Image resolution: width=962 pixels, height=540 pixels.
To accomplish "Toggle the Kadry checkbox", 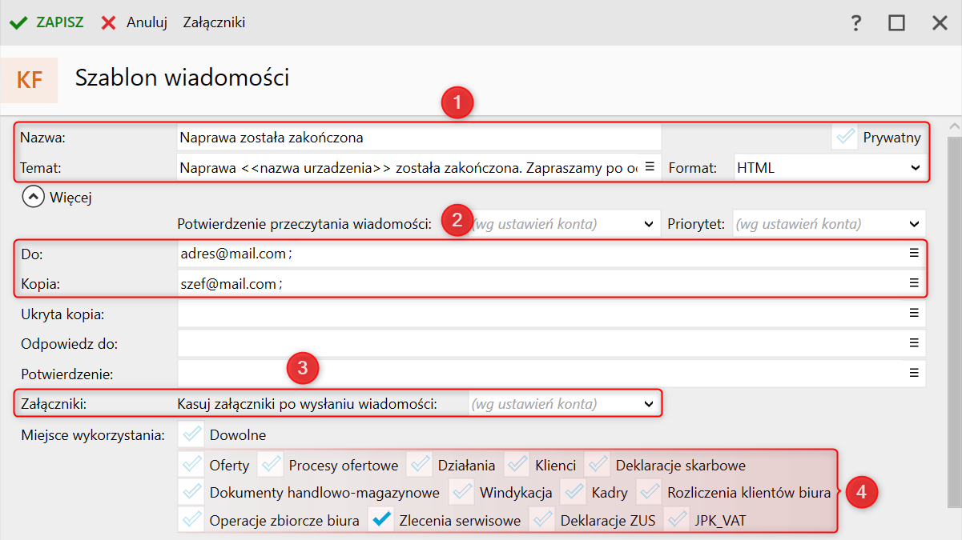I will (574, 493).
